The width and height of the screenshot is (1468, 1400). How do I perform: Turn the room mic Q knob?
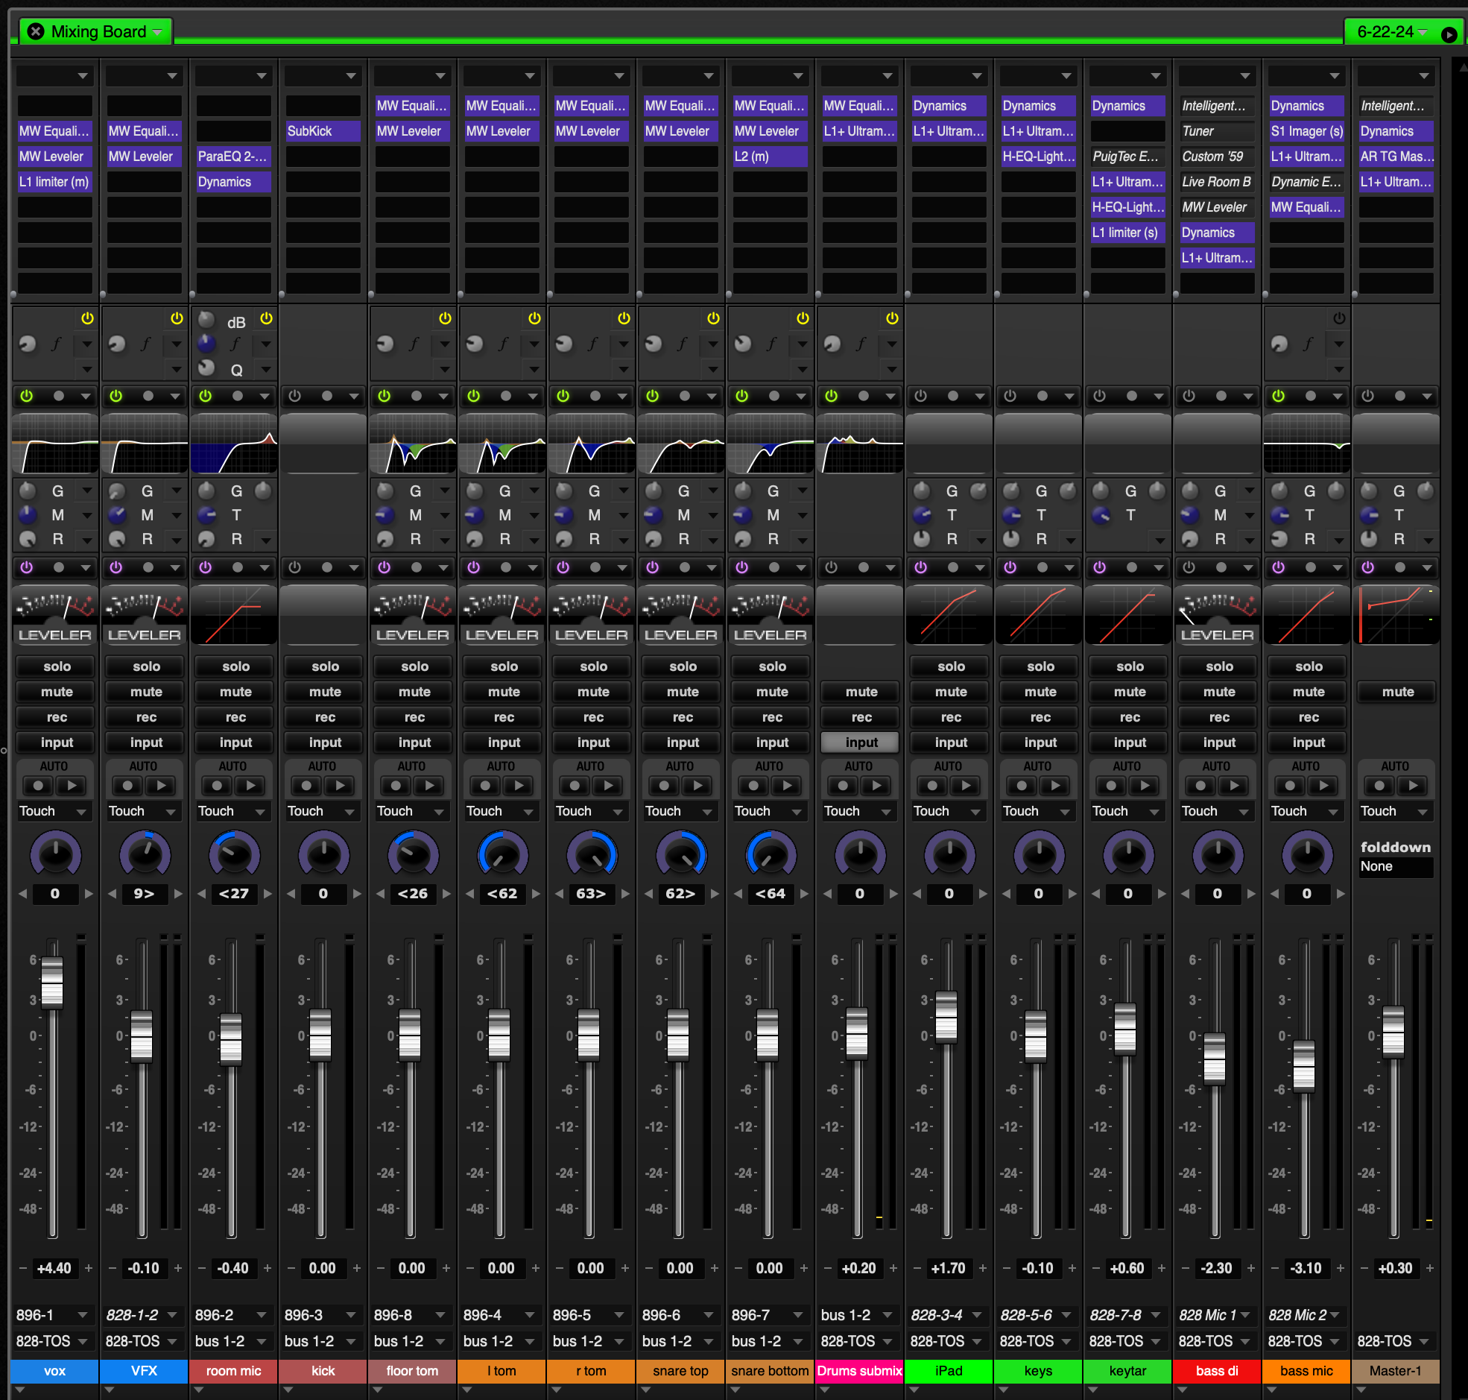pos(207,368)
